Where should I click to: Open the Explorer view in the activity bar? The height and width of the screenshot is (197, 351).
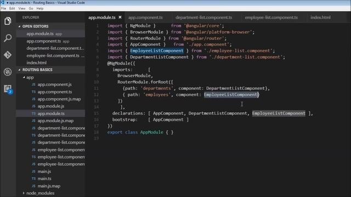8,21
